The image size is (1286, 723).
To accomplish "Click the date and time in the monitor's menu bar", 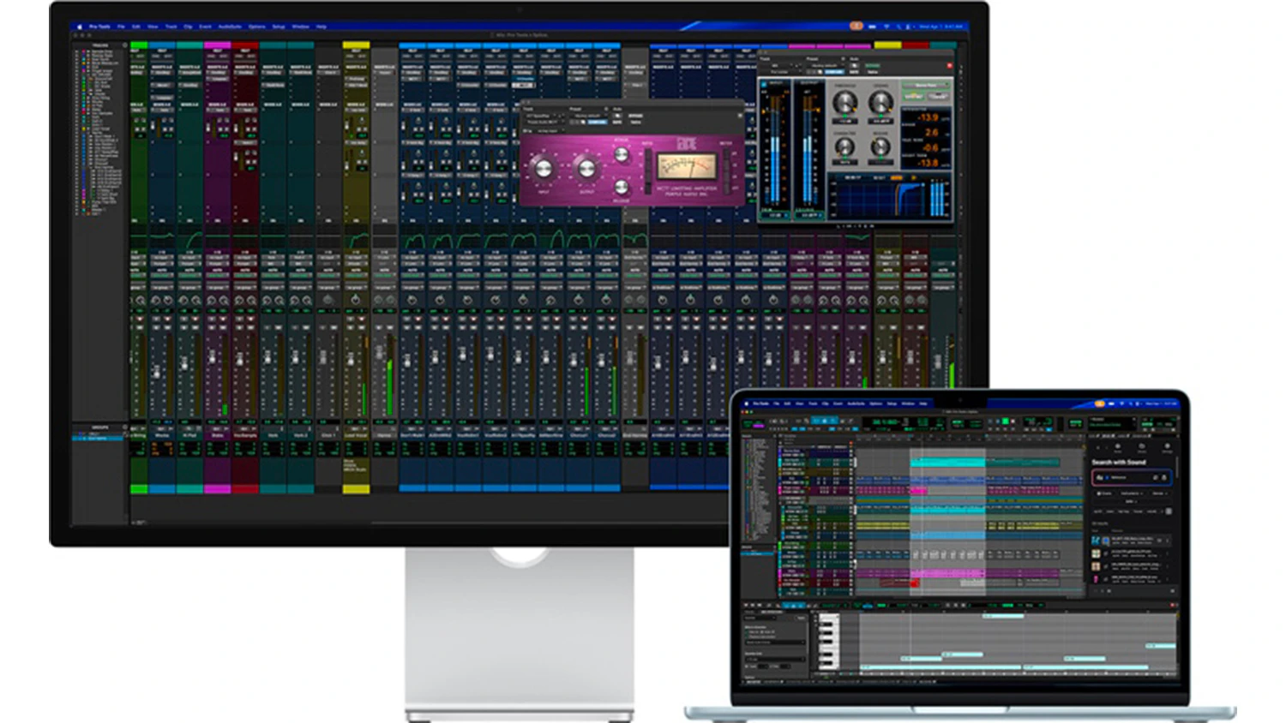I will (940, 27).
